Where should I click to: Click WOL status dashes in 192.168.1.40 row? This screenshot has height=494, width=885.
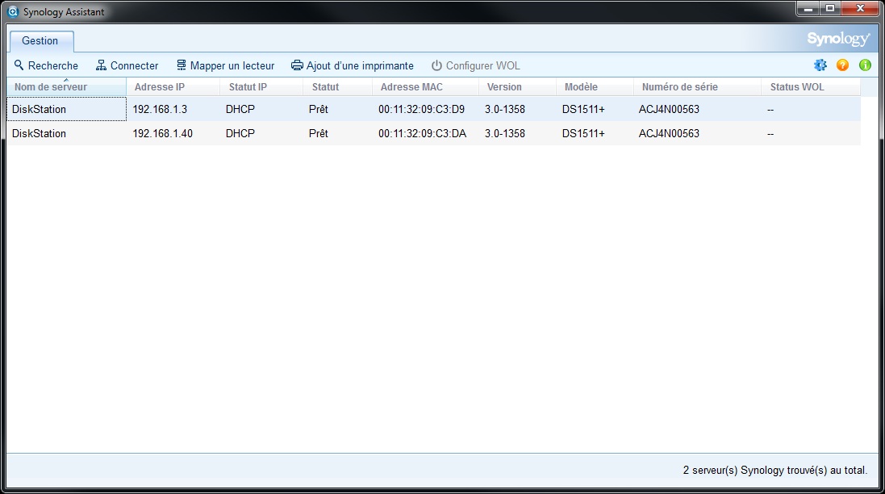pos(770,134)
